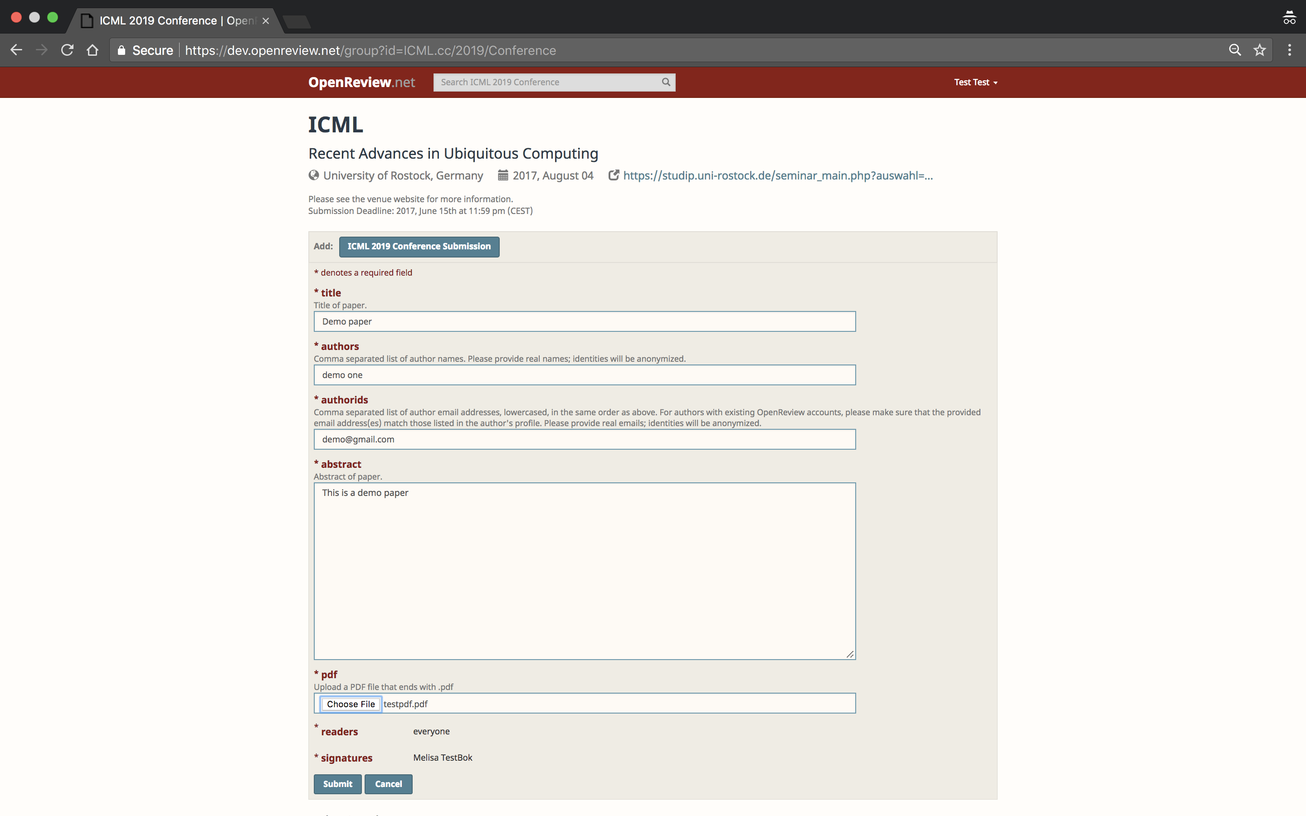Click the title field containing Demo paper
1306x816 pixels.
click(x=585, y=322)
